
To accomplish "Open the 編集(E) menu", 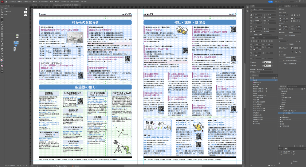I will [19, 1].
